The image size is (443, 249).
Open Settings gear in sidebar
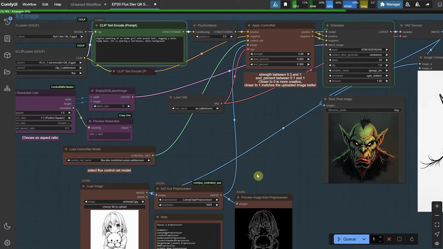click(7, 243)
